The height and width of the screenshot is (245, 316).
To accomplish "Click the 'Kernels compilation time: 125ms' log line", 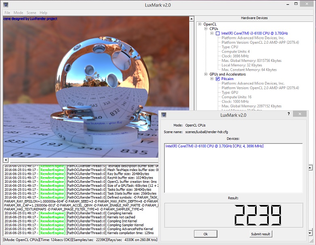I will coord(79,233).
